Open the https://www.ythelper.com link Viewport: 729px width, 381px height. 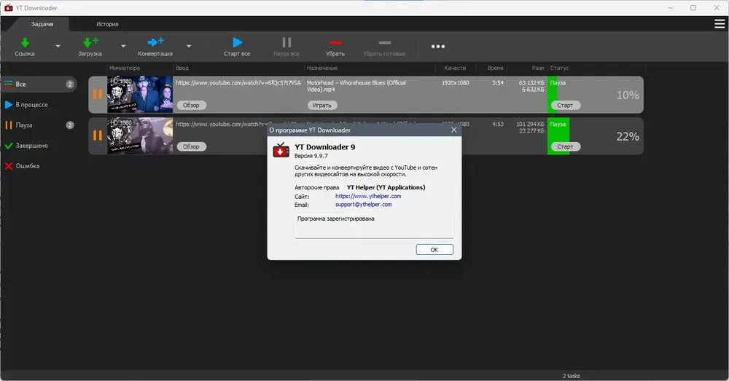point(368,196)
